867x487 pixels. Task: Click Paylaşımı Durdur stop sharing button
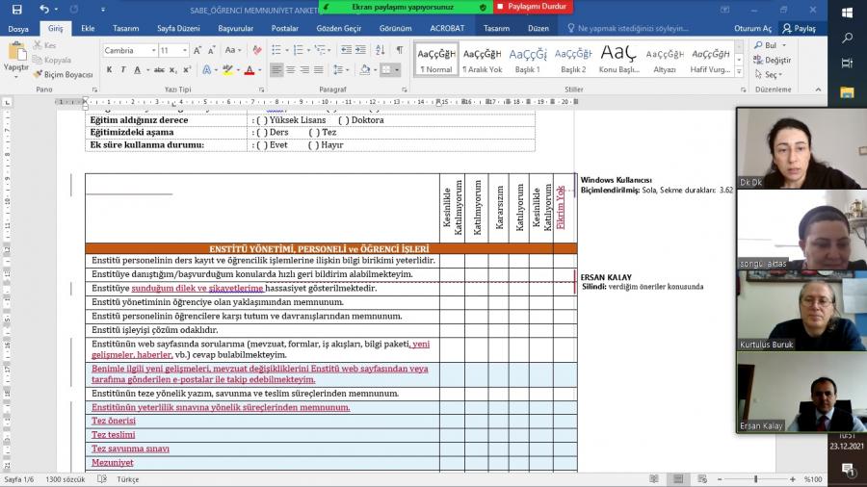tap(533, 7)
